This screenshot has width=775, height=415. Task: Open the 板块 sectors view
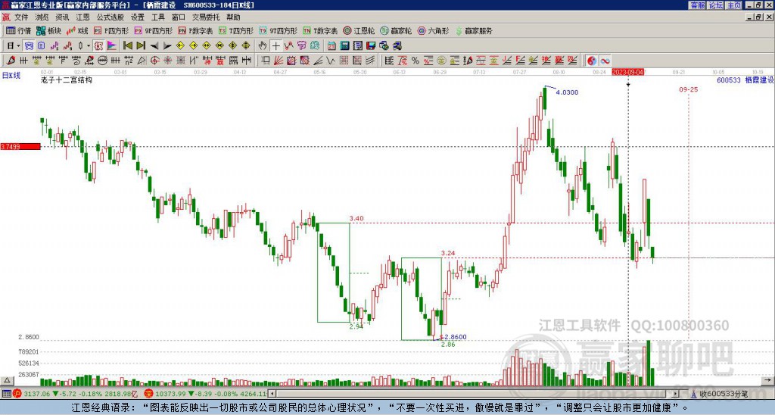click(x=48, y=30)
